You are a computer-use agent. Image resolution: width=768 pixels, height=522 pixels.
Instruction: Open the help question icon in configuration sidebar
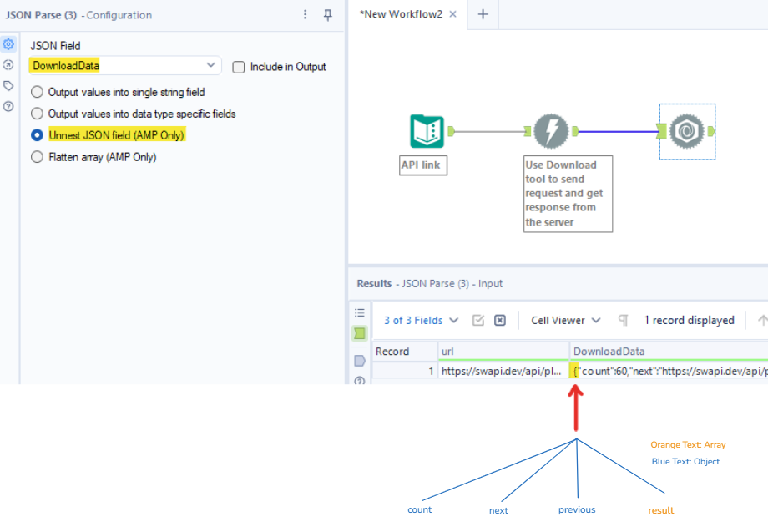(8, 106)
